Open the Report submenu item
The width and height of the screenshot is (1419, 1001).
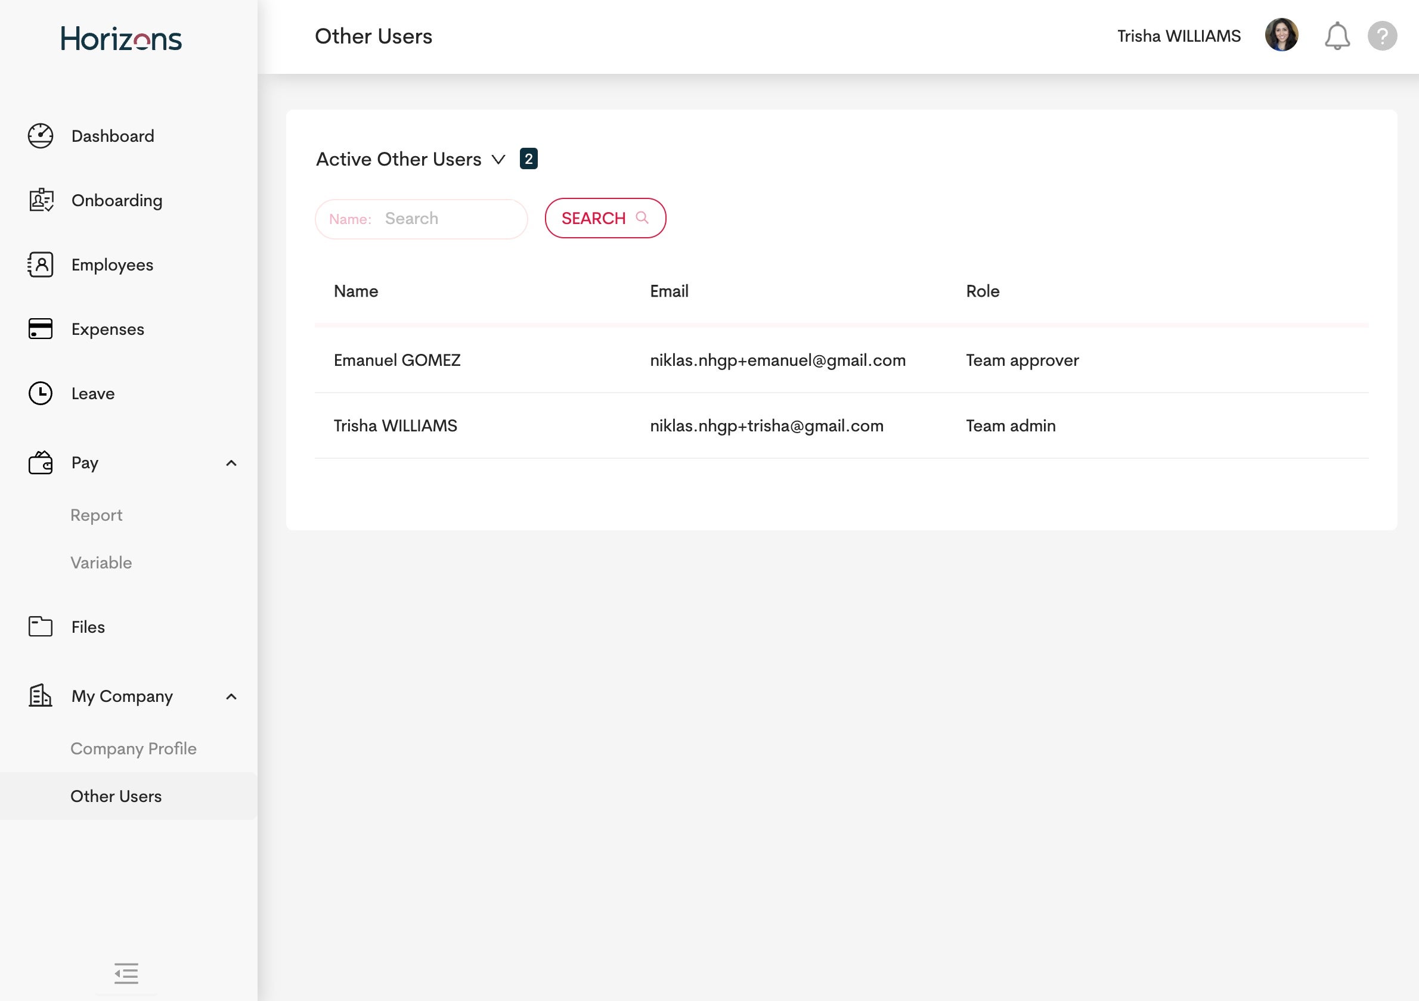tap(97, 515)
